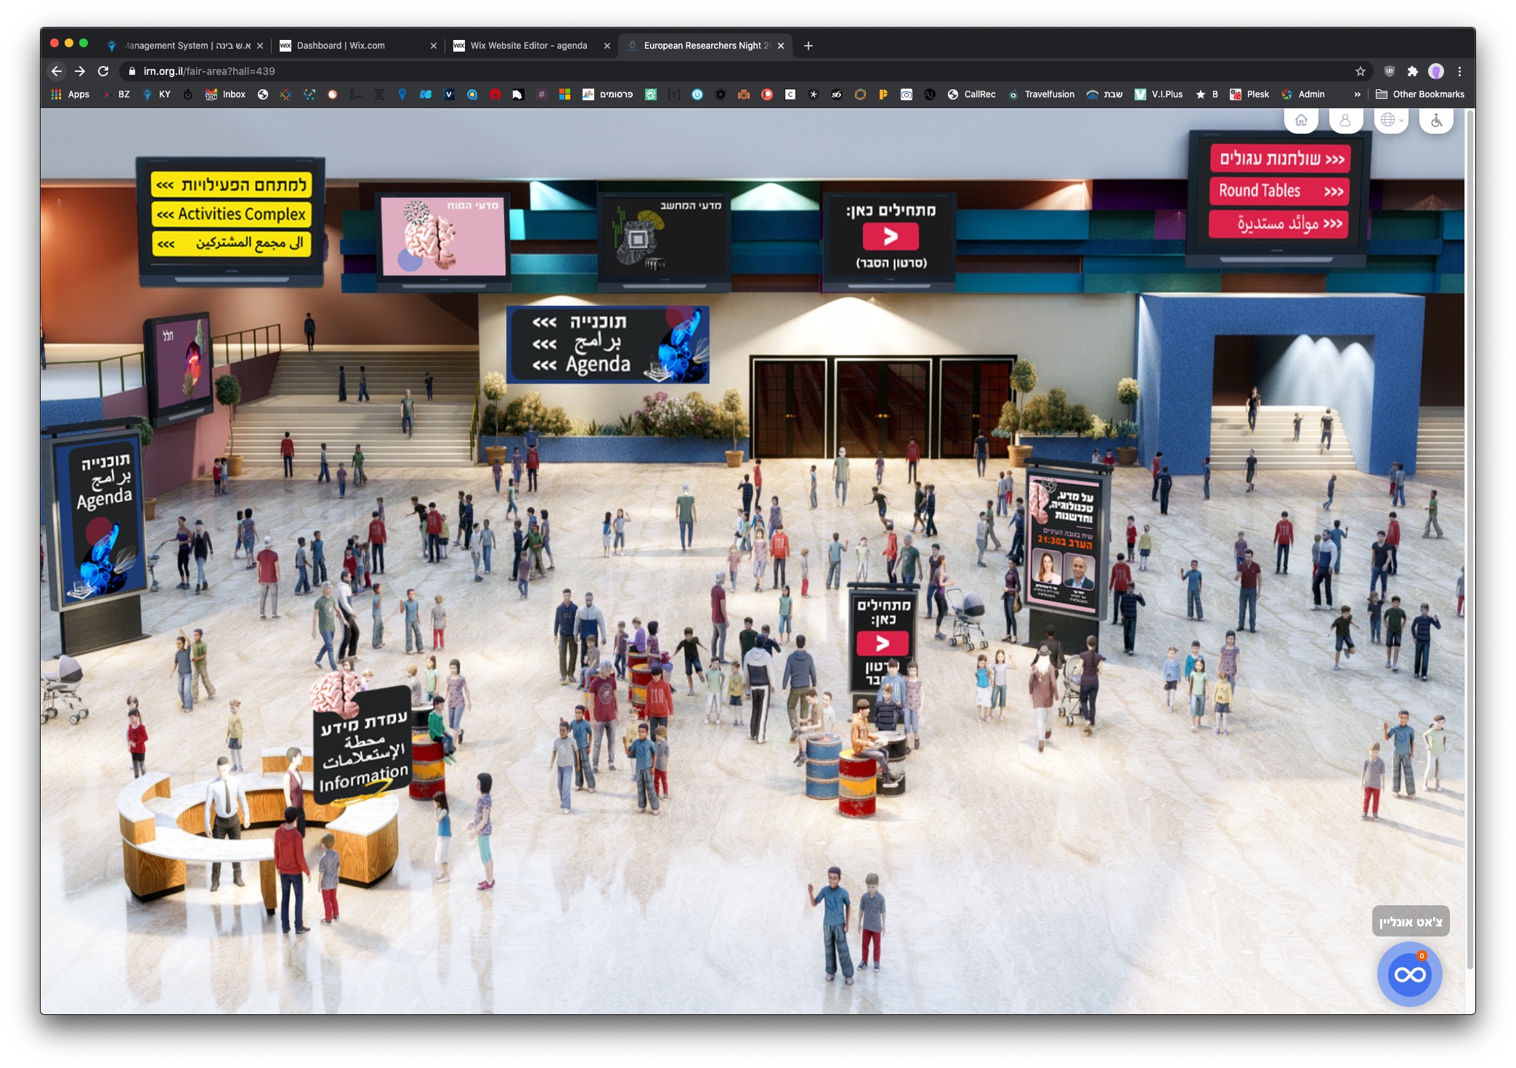Open the infinity chat bubble
The width and height of the screenshot is (1516, 1068).
click(1409, 974)
